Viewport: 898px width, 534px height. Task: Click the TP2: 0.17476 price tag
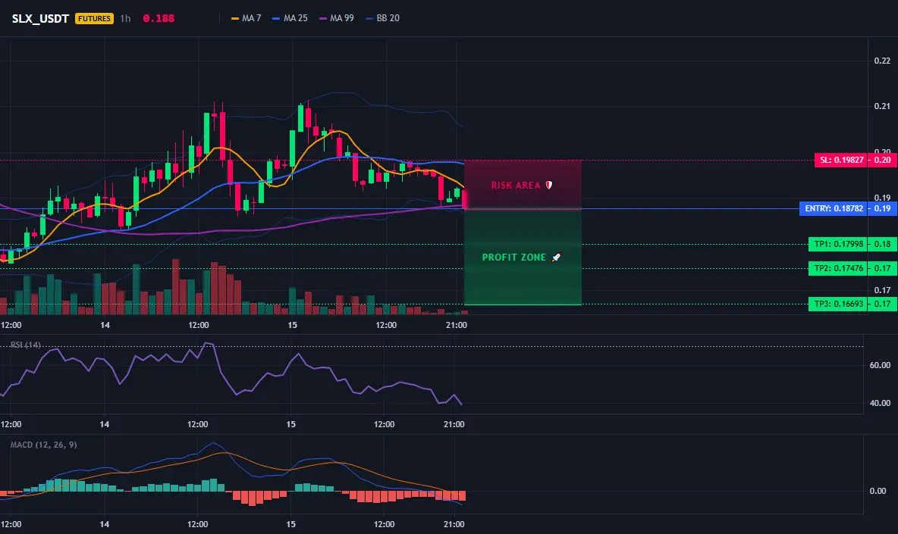pyautogui.click(x=838, y=268)
